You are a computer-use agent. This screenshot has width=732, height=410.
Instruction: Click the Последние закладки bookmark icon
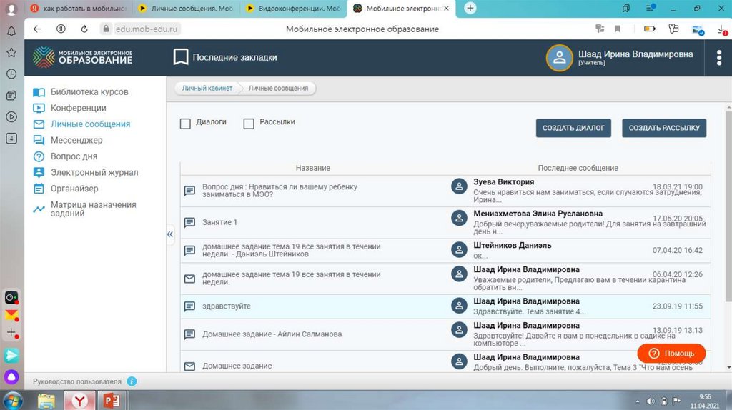[x=181, y=57]
